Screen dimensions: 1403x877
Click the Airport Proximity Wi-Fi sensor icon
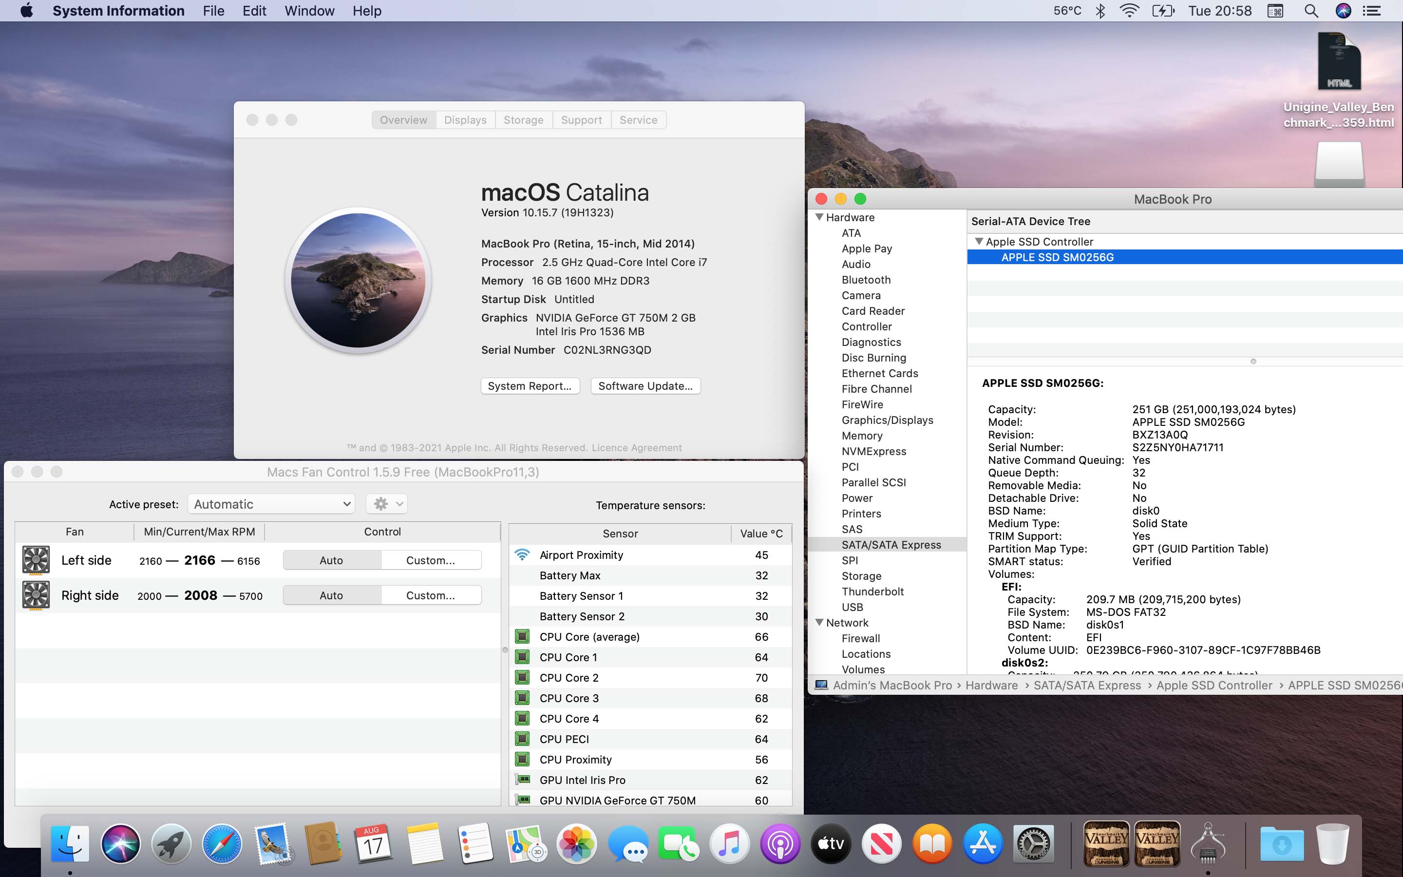(x=522, y=555)
